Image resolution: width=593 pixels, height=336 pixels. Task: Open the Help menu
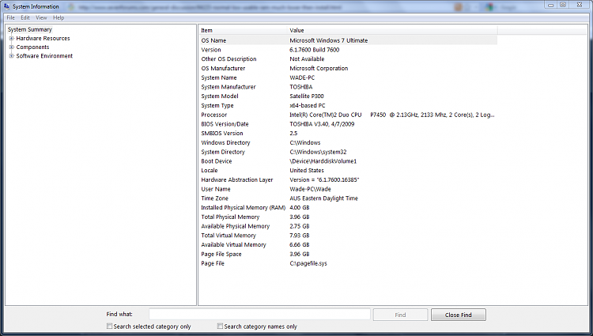tap(59, 17)
